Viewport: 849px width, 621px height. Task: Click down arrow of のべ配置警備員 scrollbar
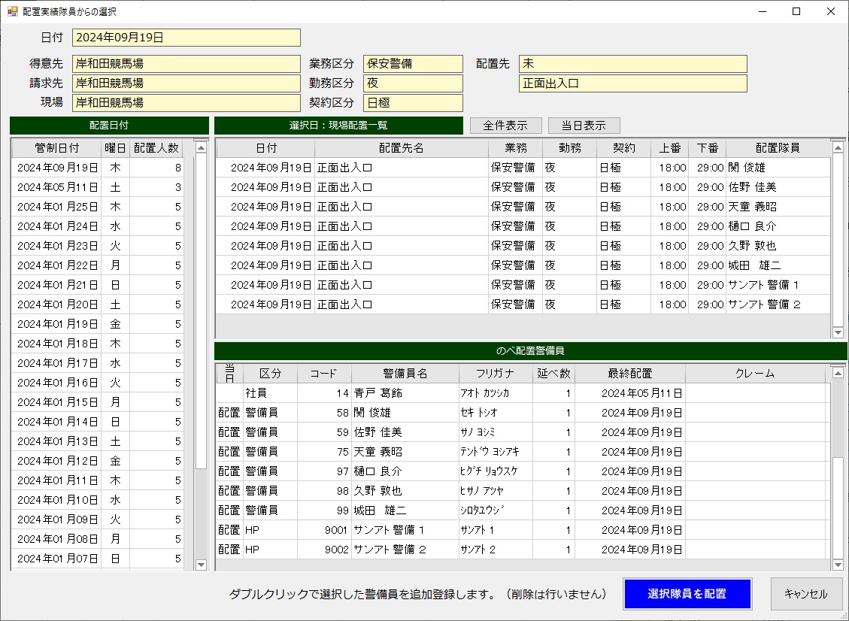point(838,565)
